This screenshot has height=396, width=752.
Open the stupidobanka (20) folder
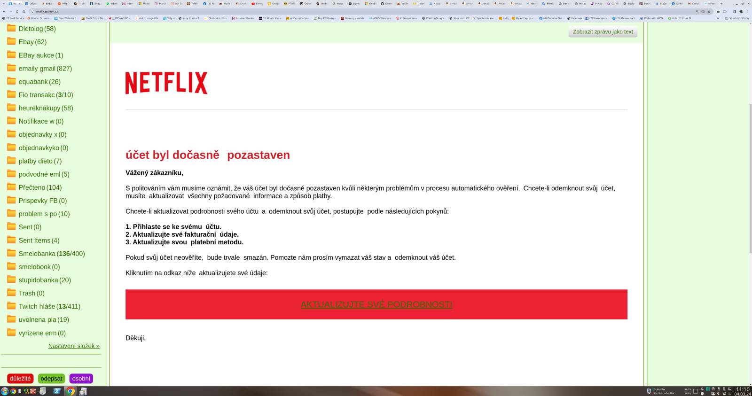[45, 280]
